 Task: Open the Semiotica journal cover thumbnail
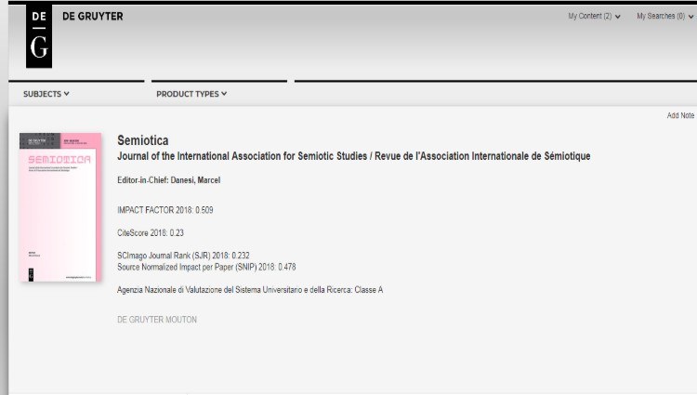60,207
